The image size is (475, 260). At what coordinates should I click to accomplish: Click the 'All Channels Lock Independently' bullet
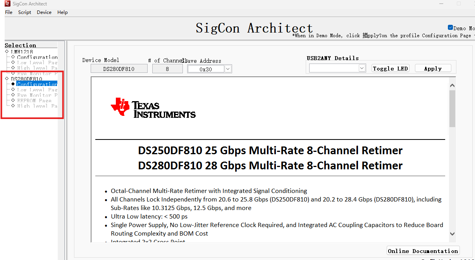point(276,203)
